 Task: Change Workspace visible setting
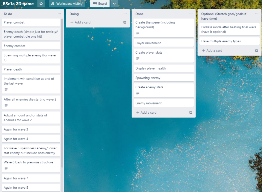coord(67,4)
